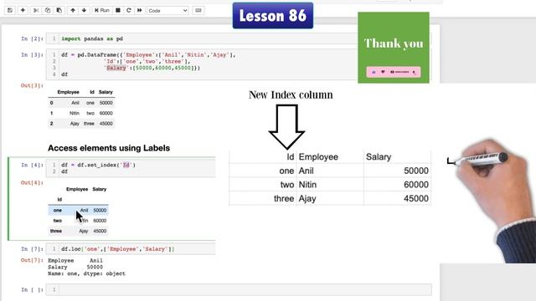Click the 'In [4]:' prompt label
Screen dimensions: 536x301
(x=32, y=166)
